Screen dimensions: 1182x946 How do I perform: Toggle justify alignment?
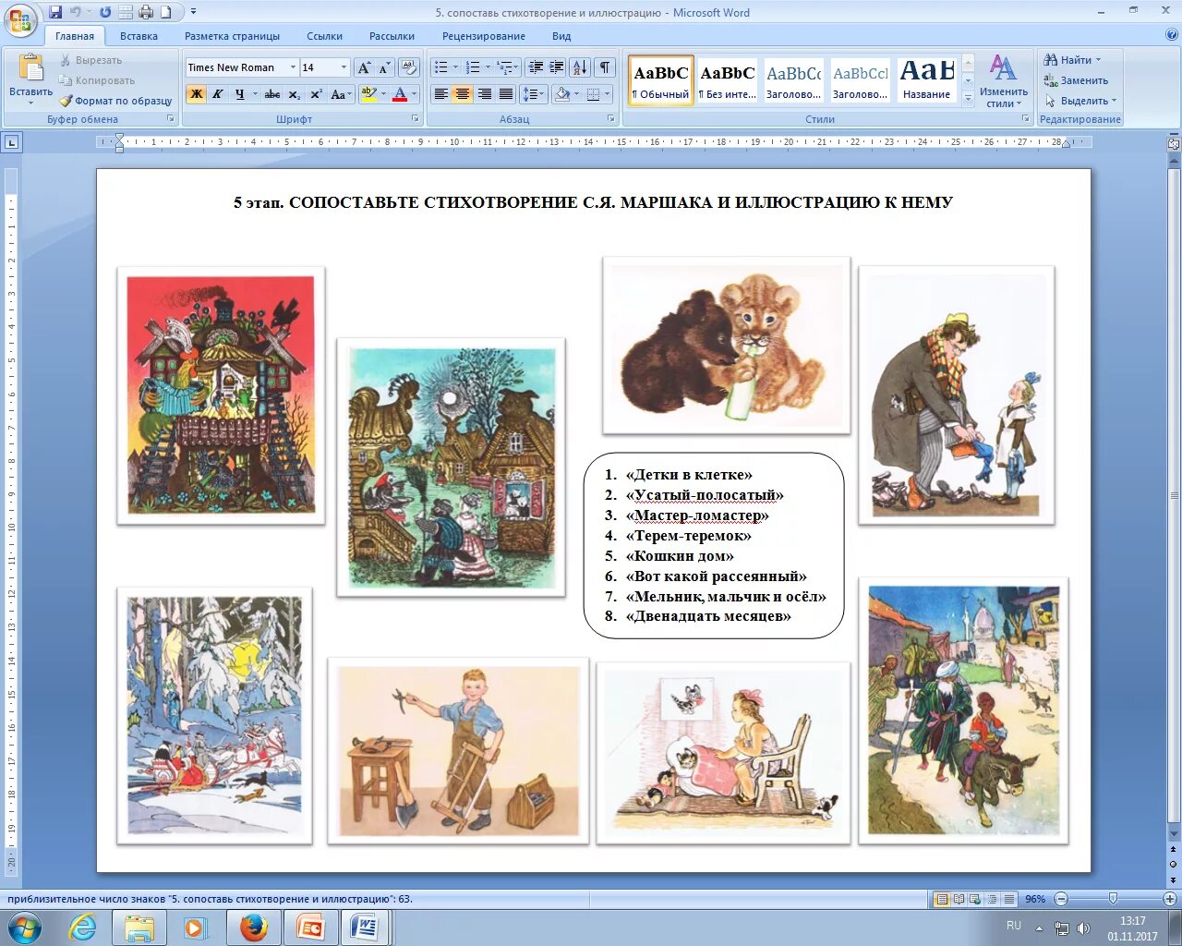click(x=506, y=94)
